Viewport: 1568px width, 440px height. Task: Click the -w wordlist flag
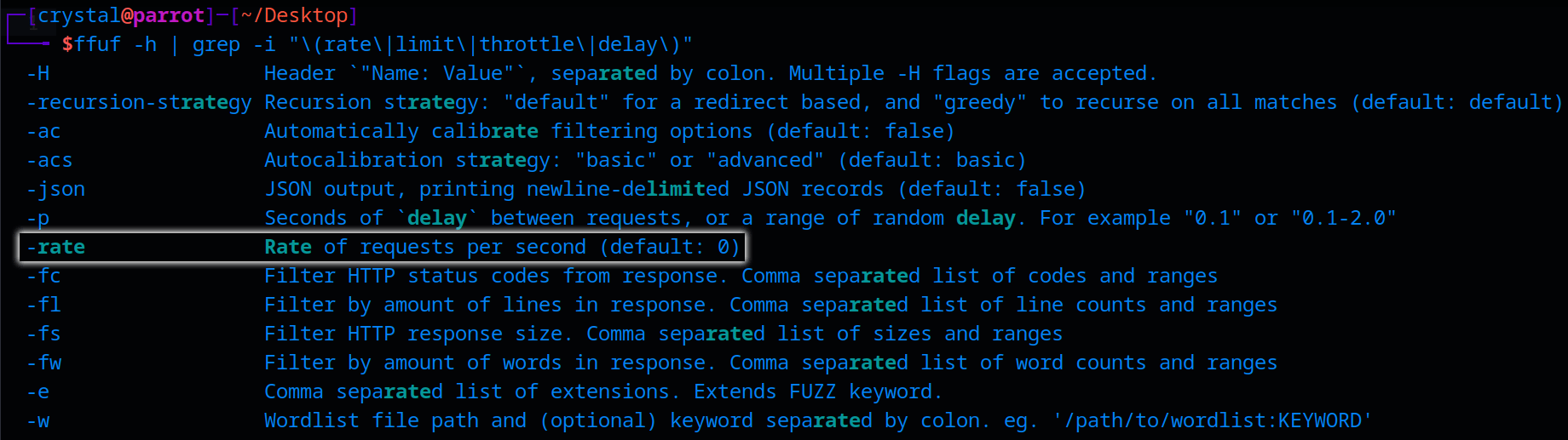pyautogui.click(x=37, y=420)
